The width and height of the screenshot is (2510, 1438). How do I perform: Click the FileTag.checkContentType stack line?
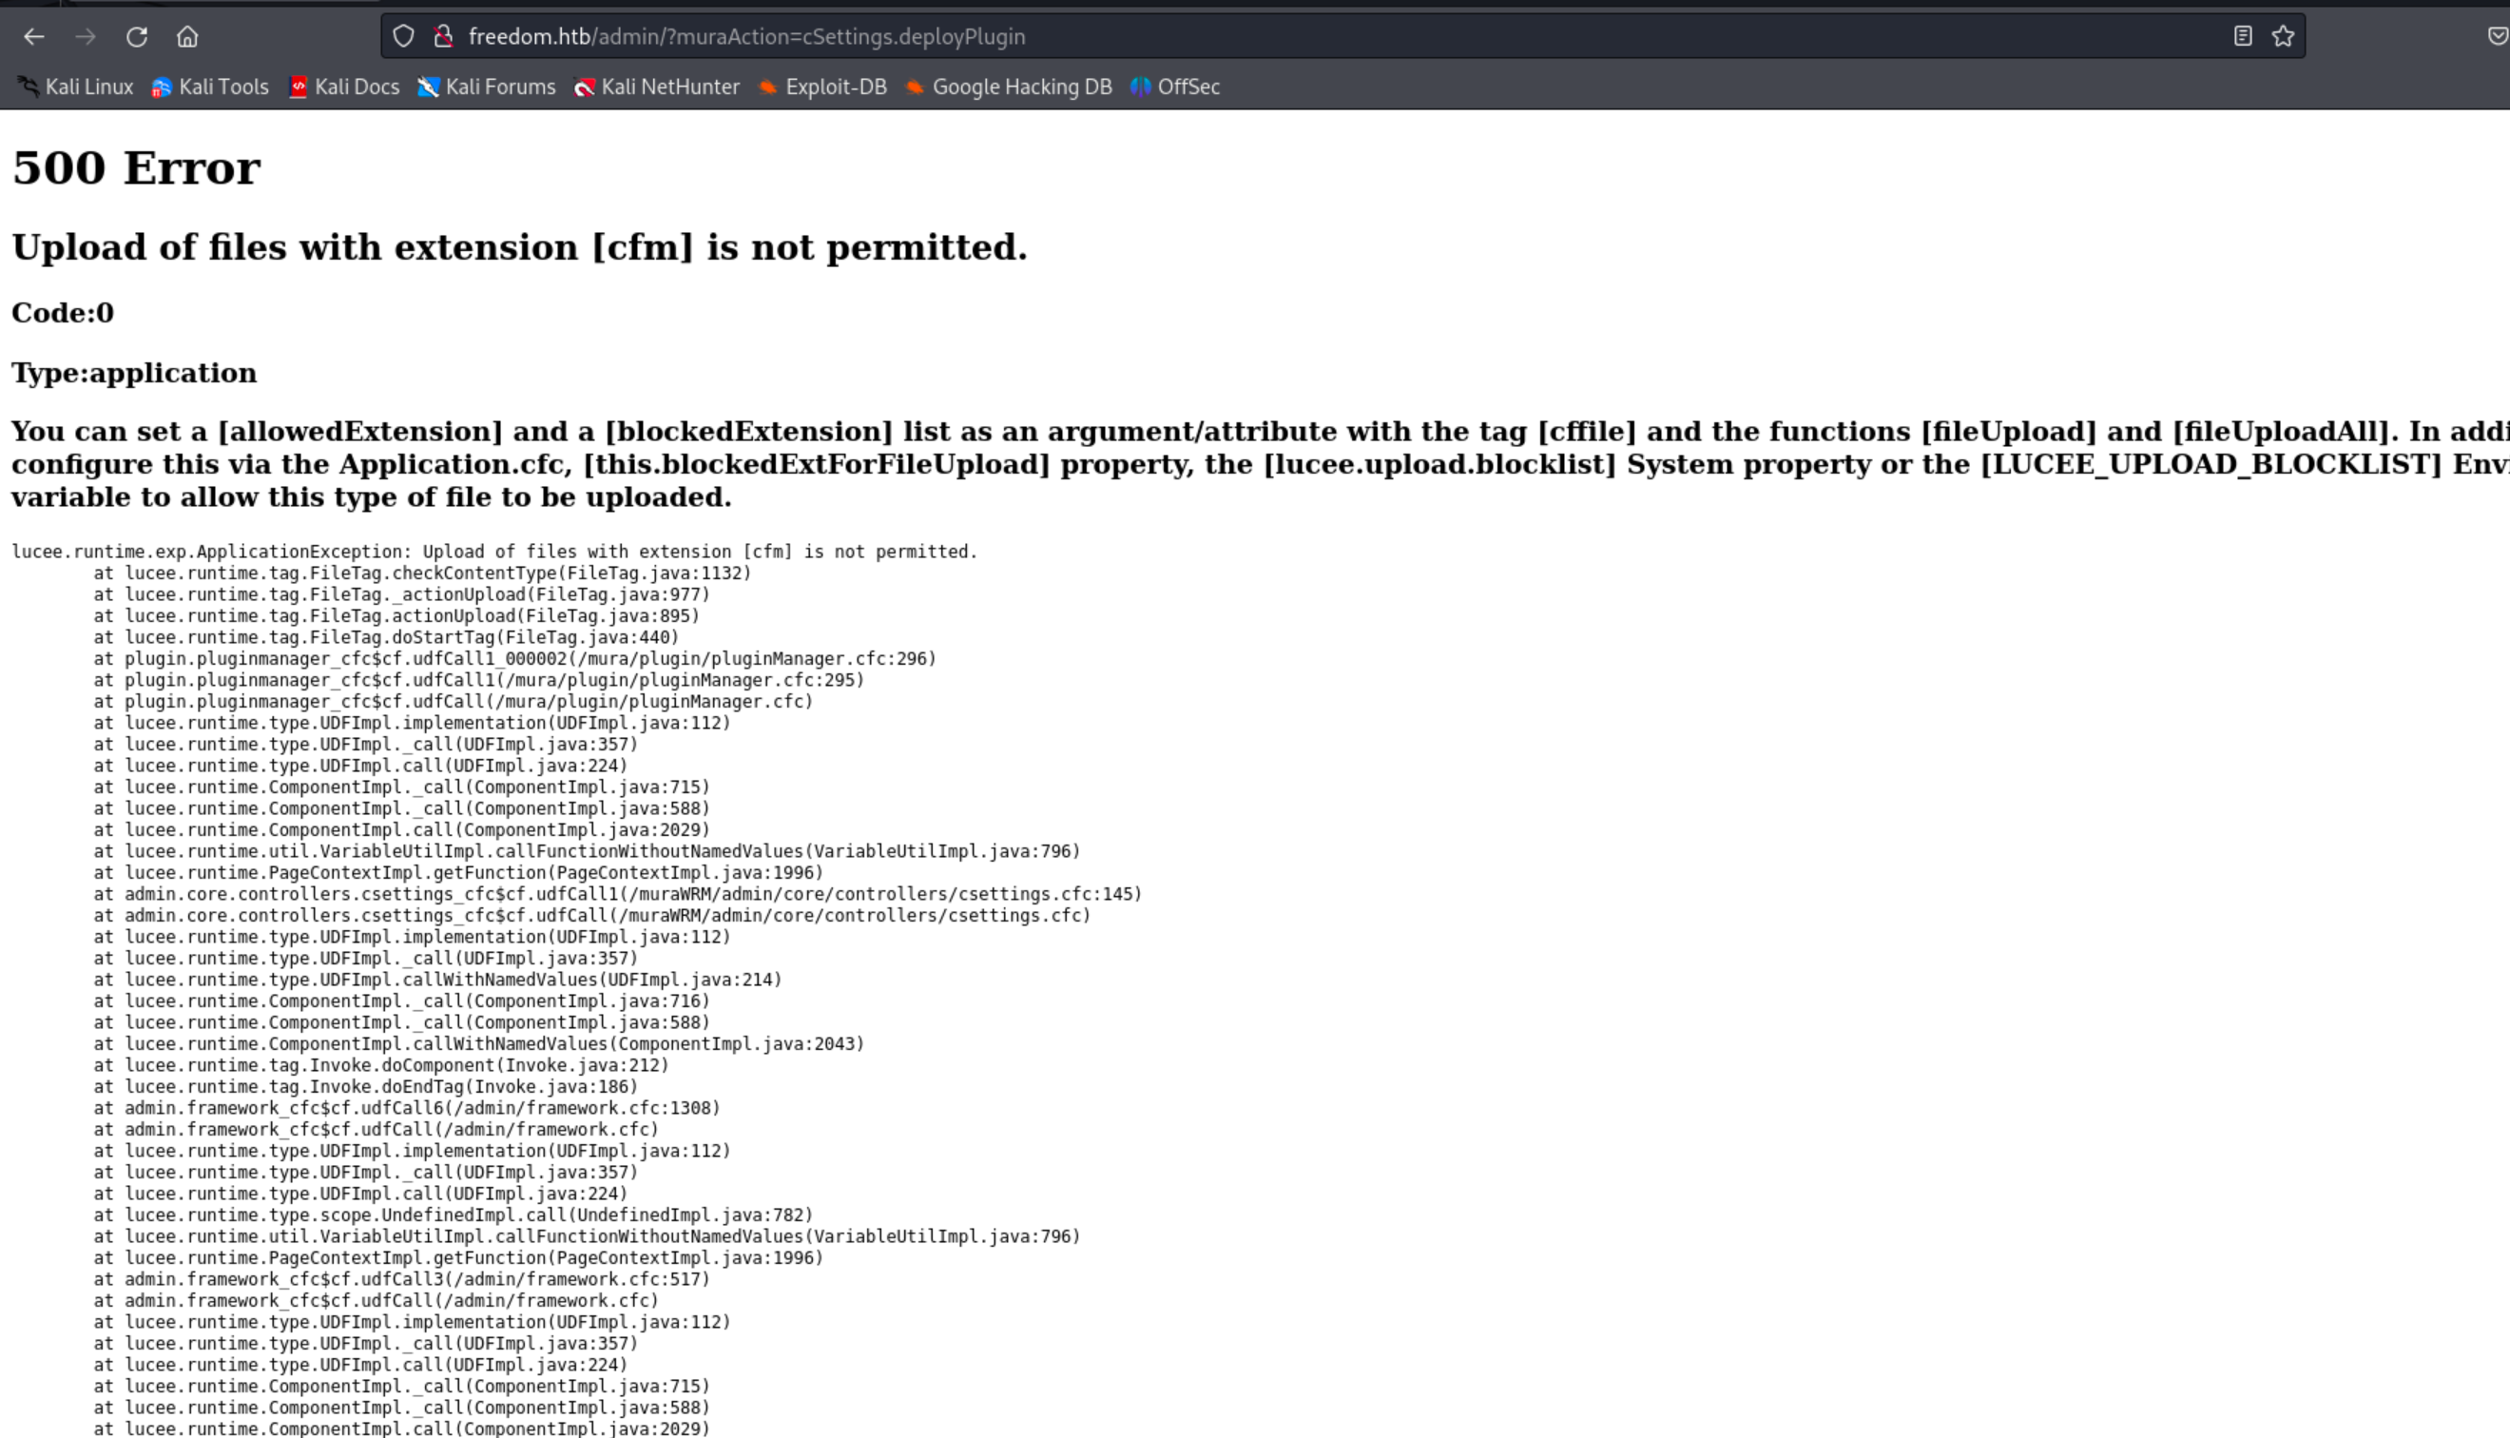click(x=422, y=573)
